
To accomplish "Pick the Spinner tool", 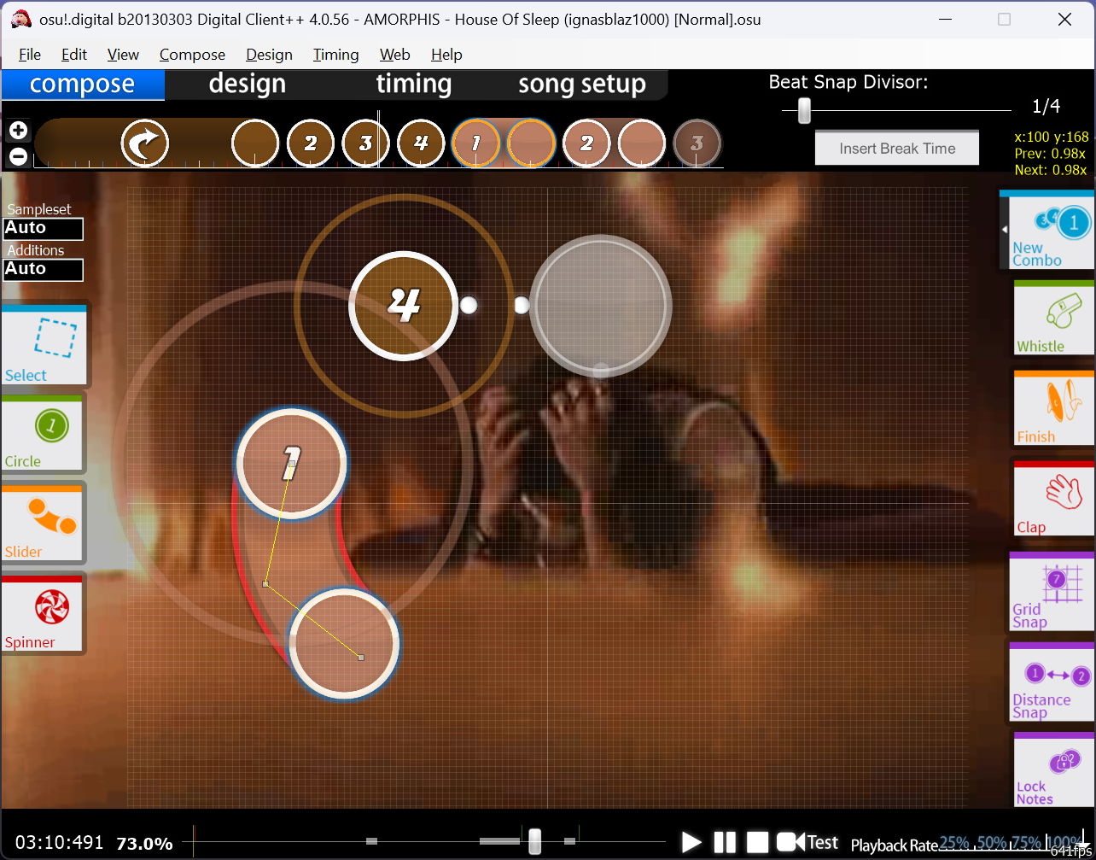I will click(44, 613).
